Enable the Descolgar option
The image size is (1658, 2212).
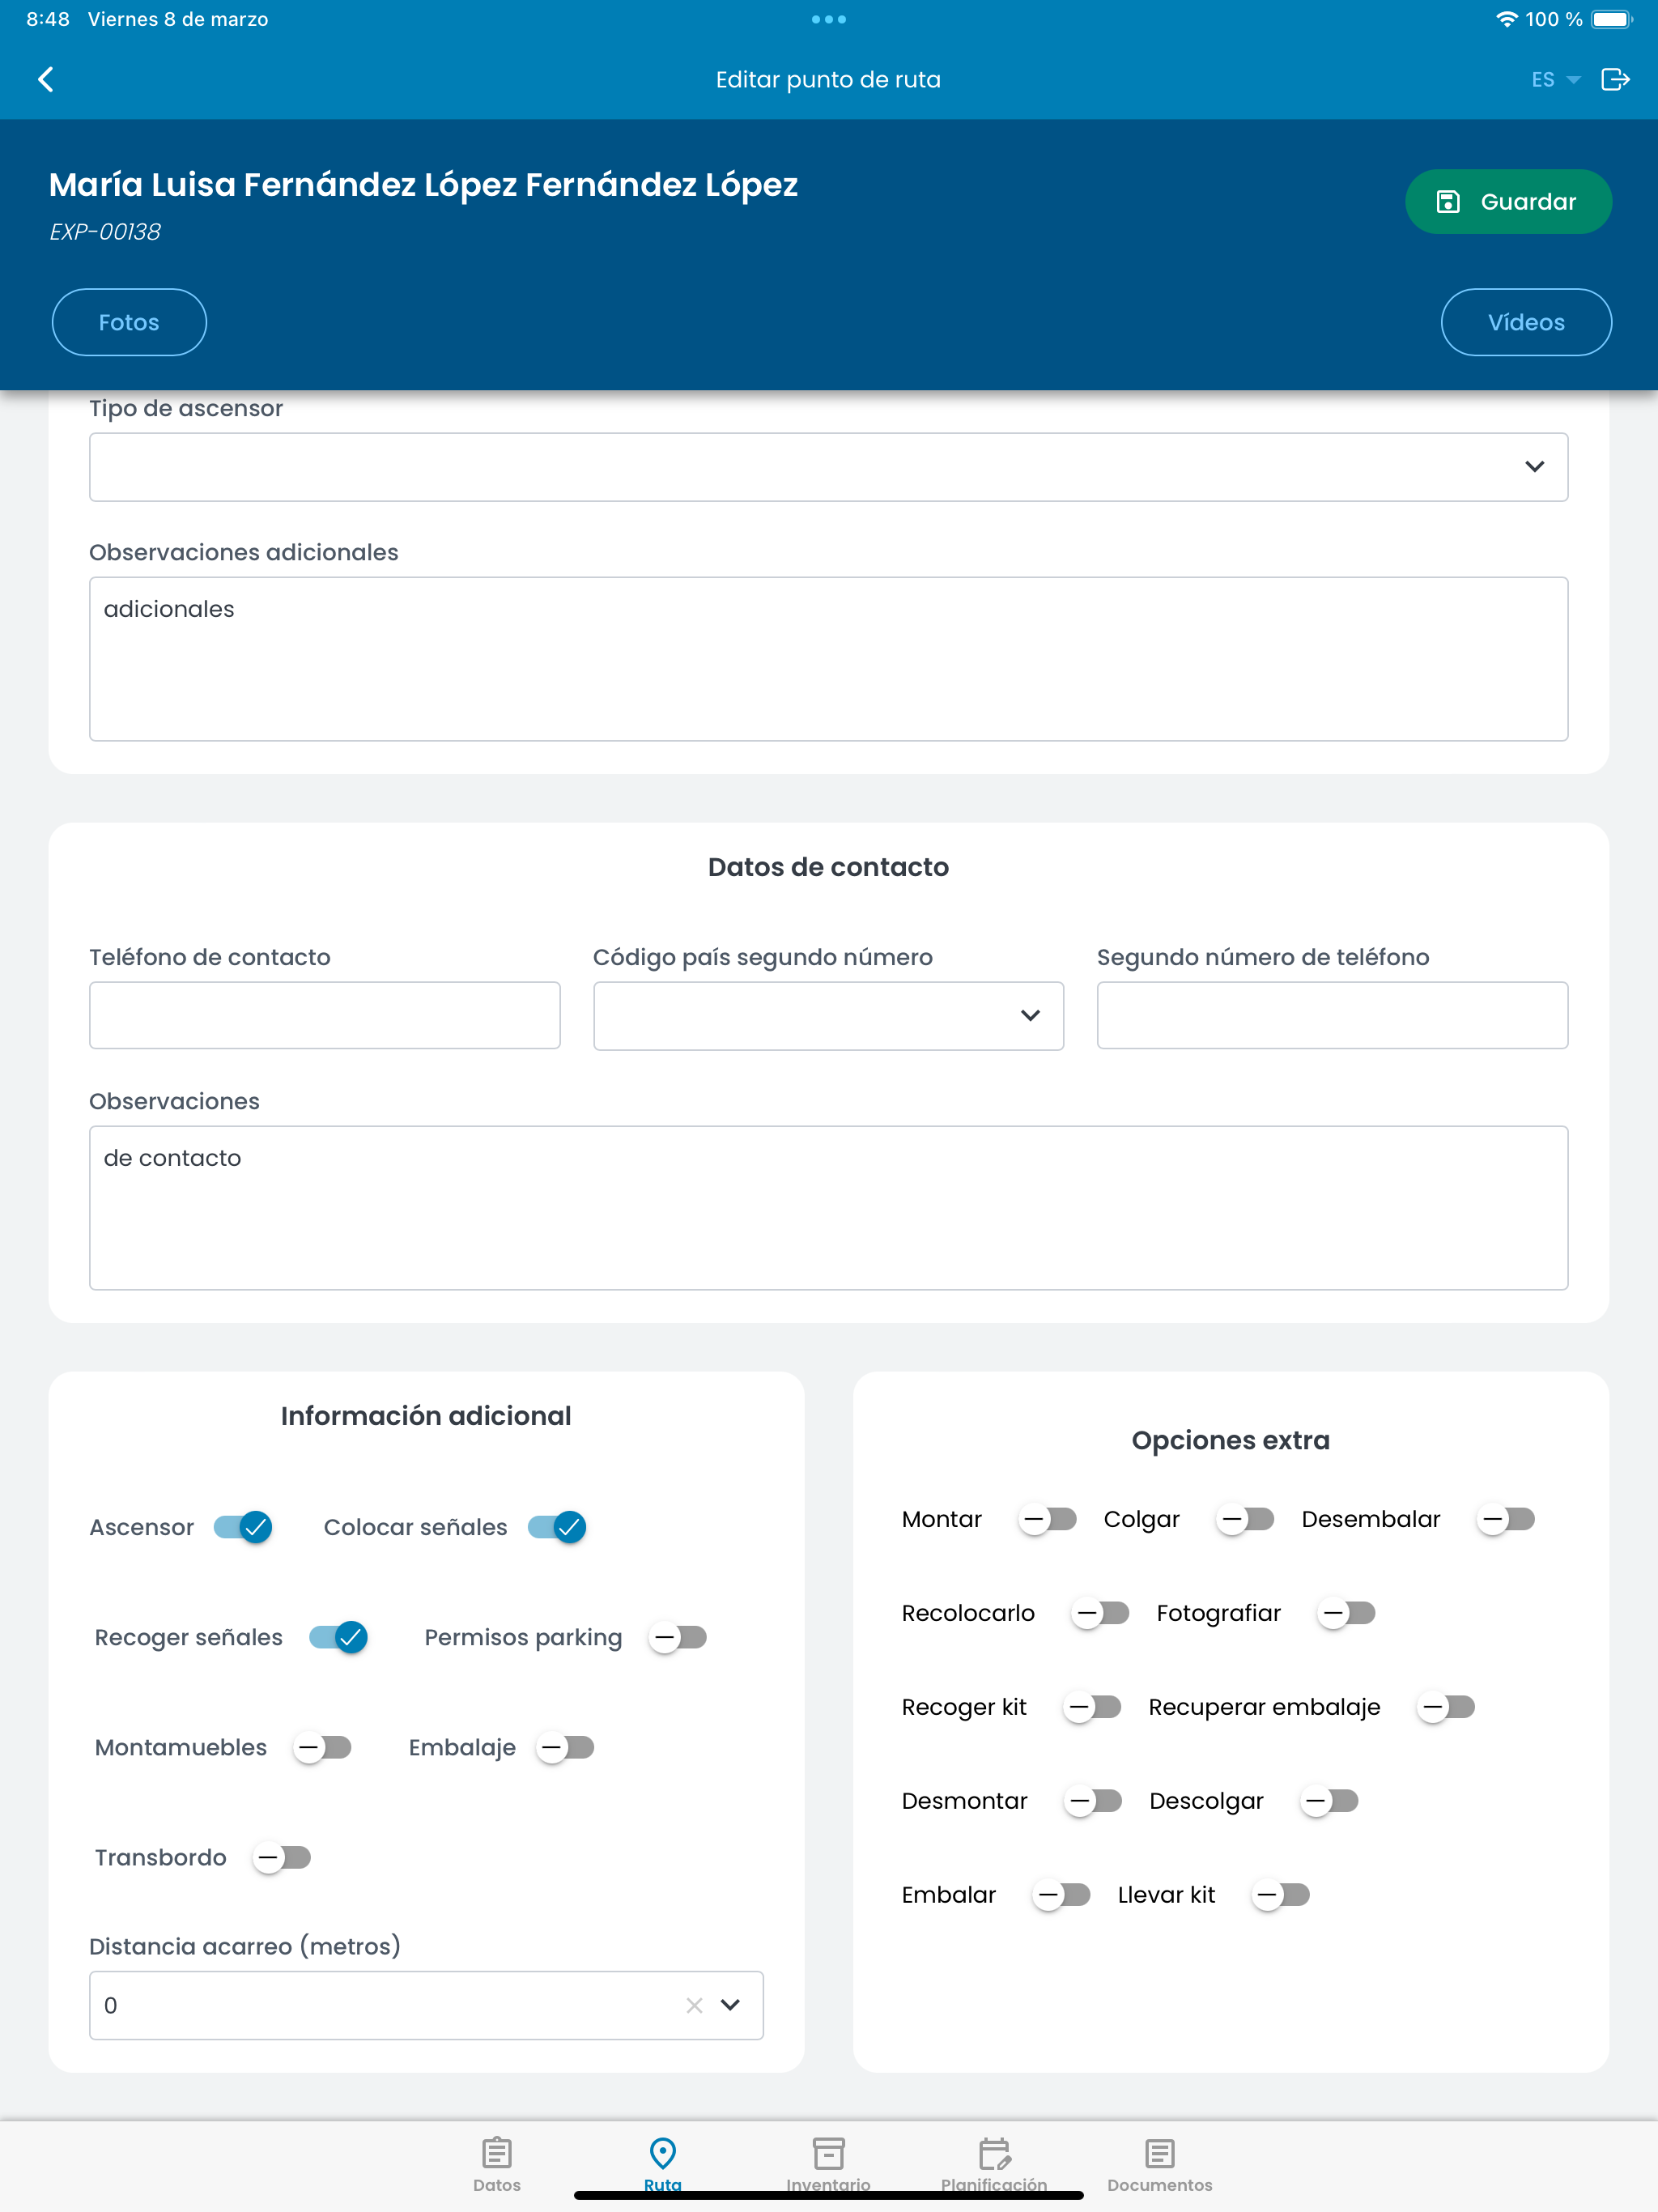[x=1329, y=1801]
